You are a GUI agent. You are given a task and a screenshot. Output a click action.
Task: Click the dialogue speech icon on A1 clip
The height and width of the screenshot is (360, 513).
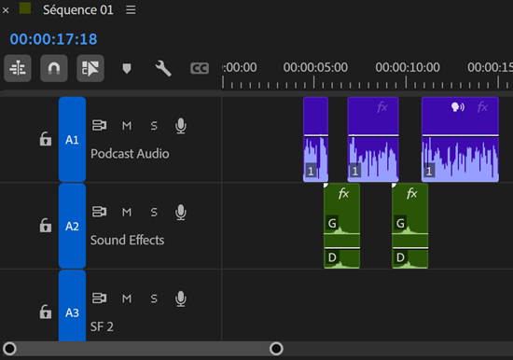tap(458, 107)
